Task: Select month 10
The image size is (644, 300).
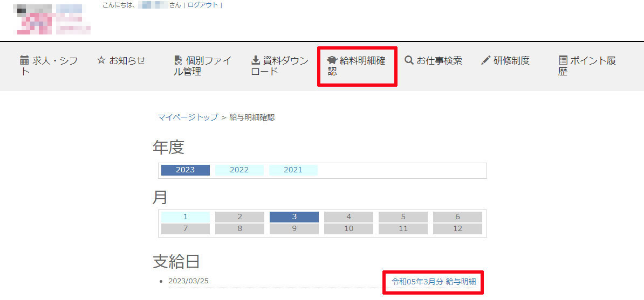Action: pyautogui.click(x=348, y=229)
